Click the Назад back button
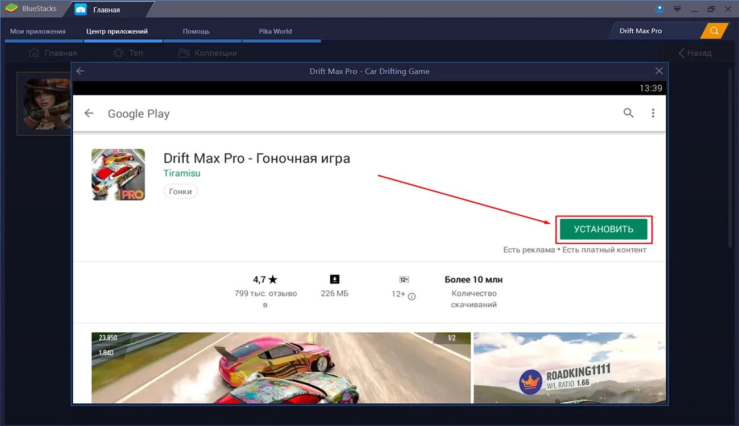The image size is (739, 426). (695, 53)
